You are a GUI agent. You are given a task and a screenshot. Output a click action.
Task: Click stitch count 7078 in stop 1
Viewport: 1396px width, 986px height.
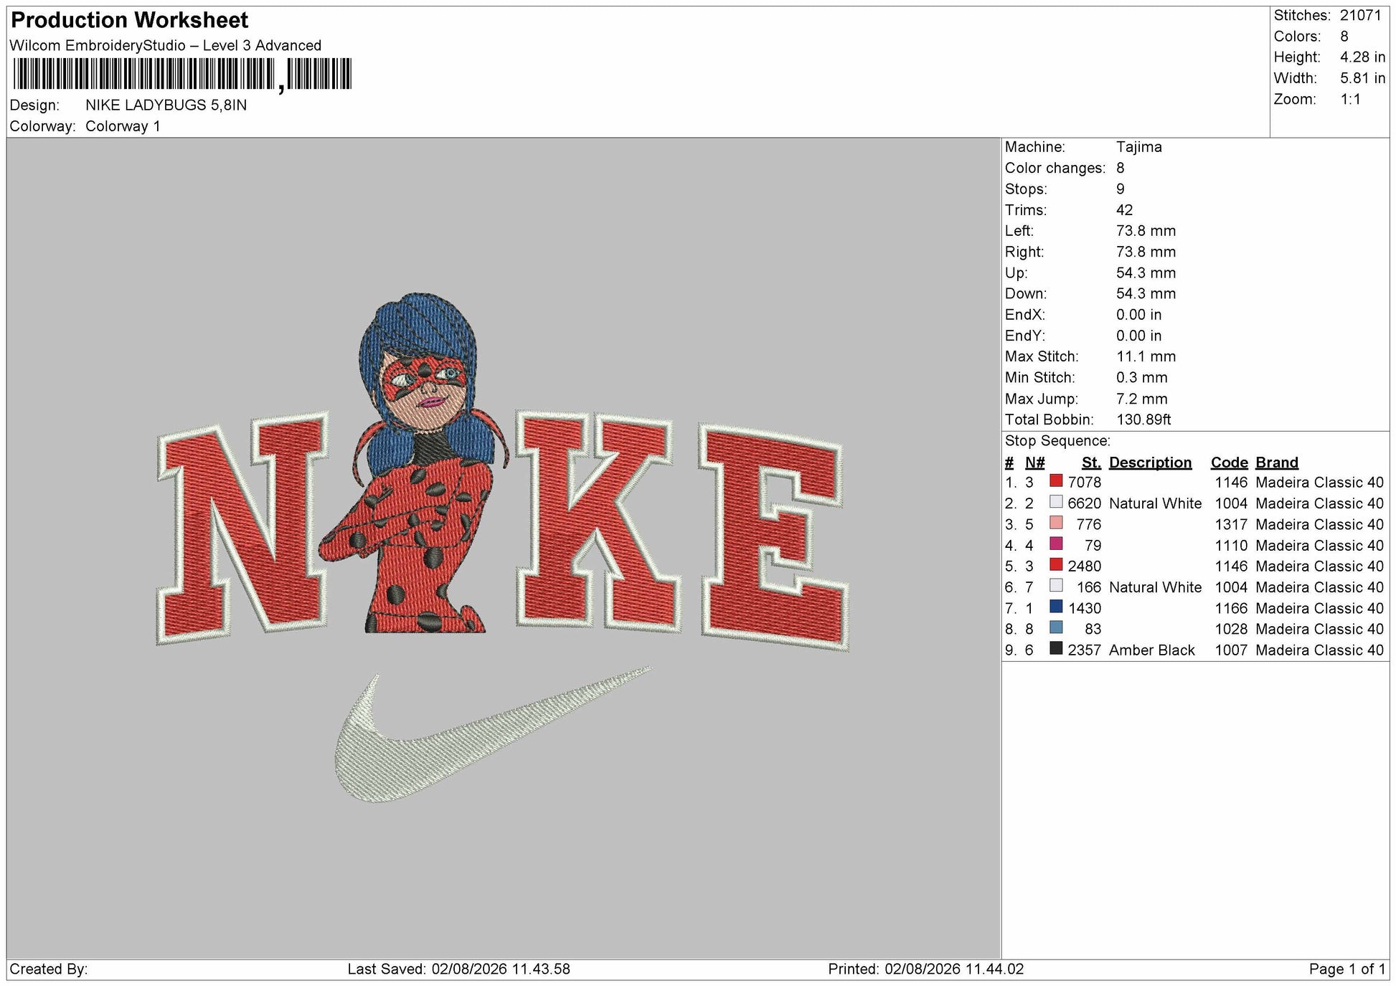pos(1084,483)
